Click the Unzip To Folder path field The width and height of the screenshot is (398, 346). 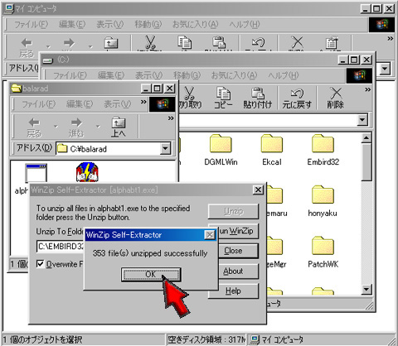click(x=61, y=246)
